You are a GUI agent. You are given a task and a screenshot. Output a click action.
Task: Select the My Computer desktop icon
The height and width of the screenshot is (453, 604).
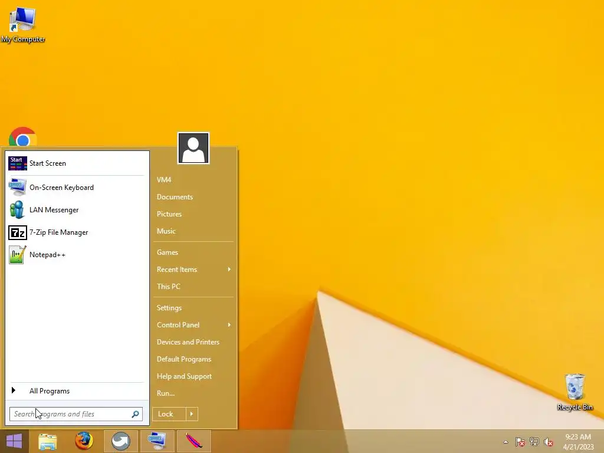[x=23, y=25]
